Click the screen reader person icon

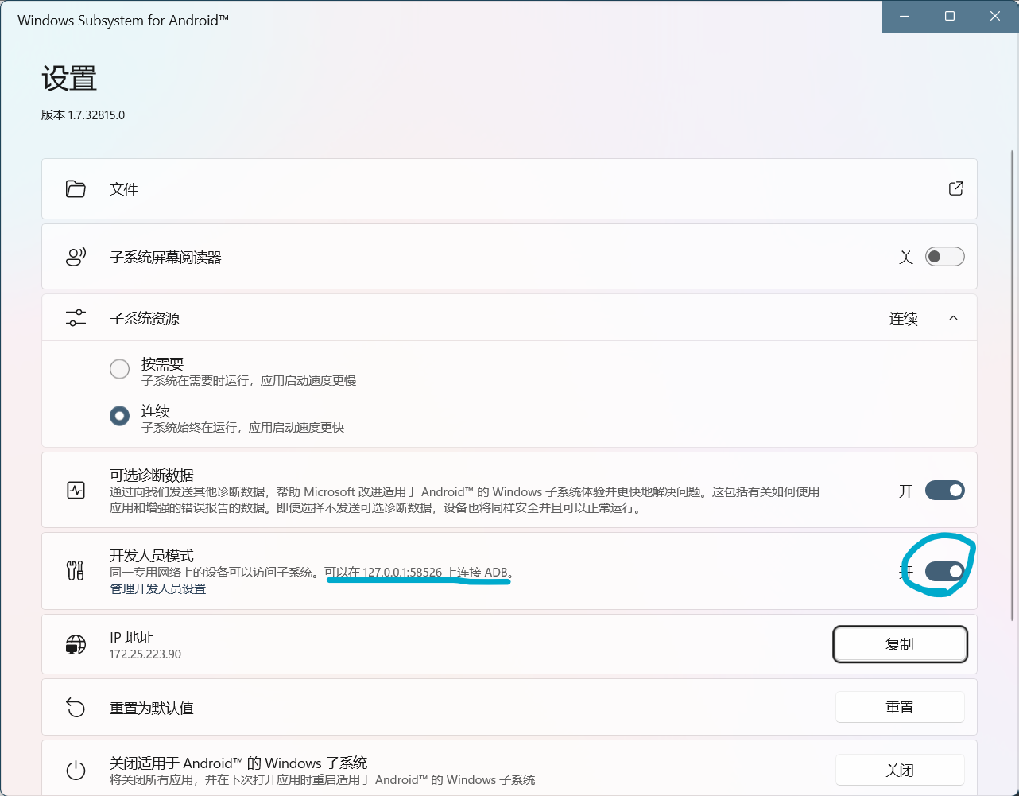click(76, 257)
